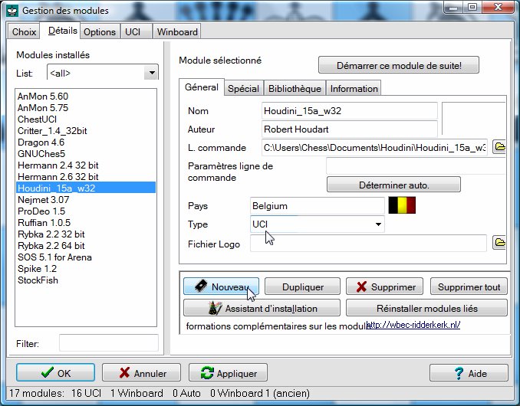The height and width of the screenshot is (406, 520).
Task: Click the Nouveau button
Action: pyautogui.click(x=221, y=286)
